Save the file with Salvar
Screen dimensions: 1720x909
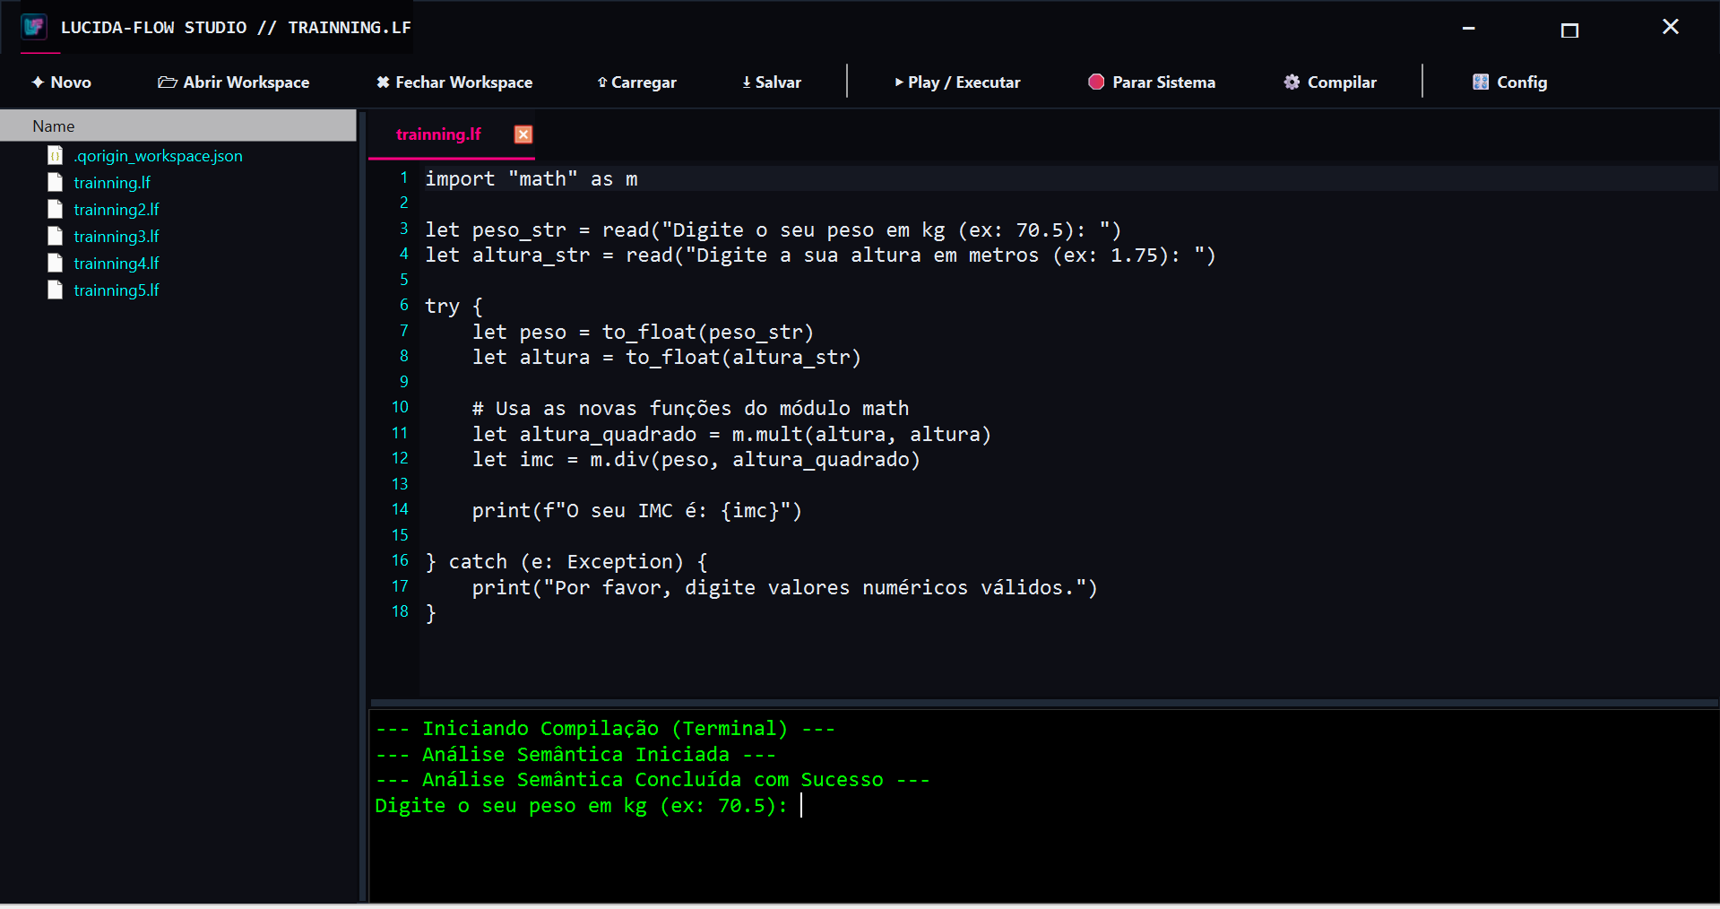coord(772,82)
